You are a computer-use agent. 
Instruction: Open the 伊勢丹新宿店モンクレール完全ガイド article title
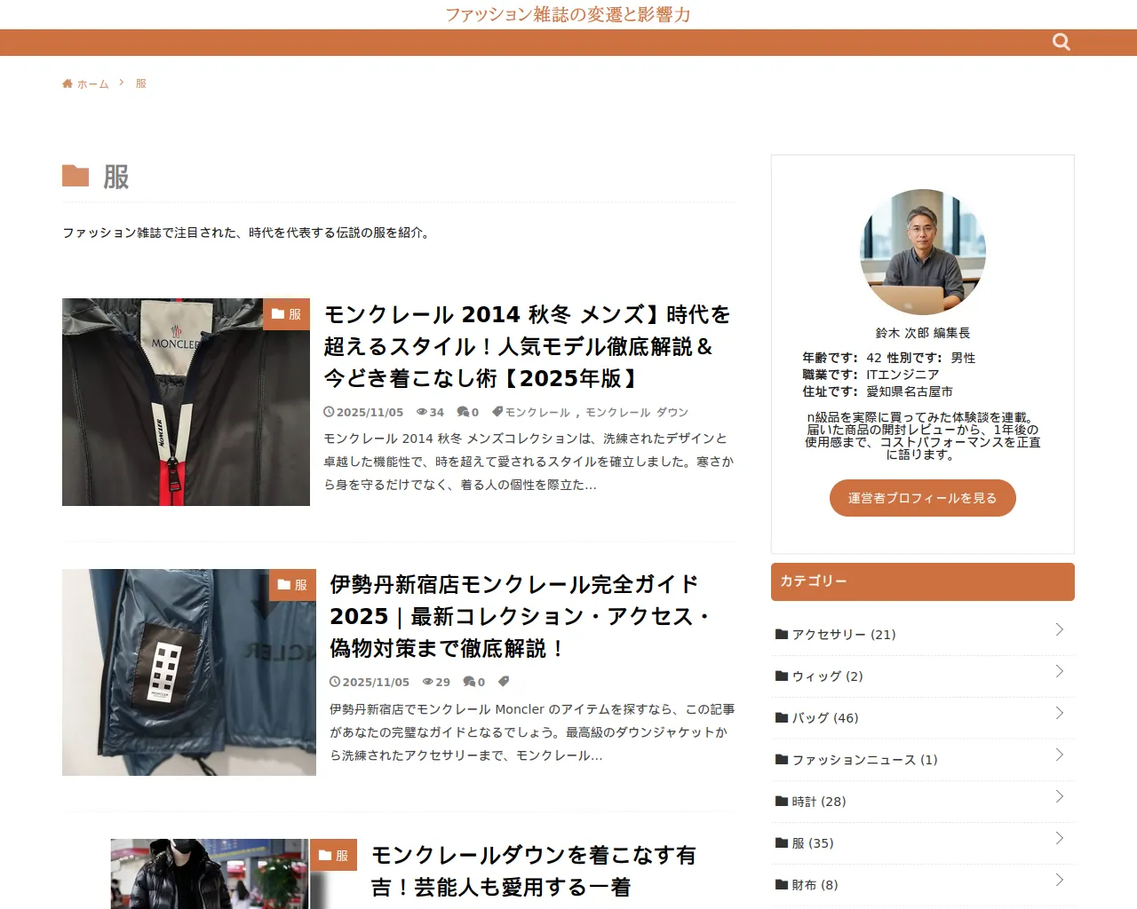click(522, 616)
